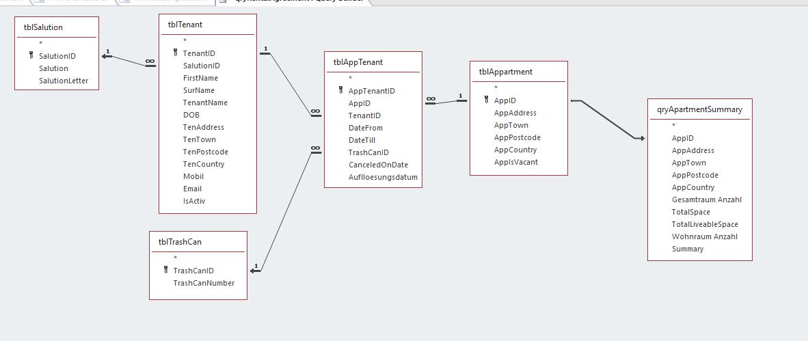Select AppPostcode in tblAppartment
The height and width of the screenshot is (341, 808).
pos(517,137)
